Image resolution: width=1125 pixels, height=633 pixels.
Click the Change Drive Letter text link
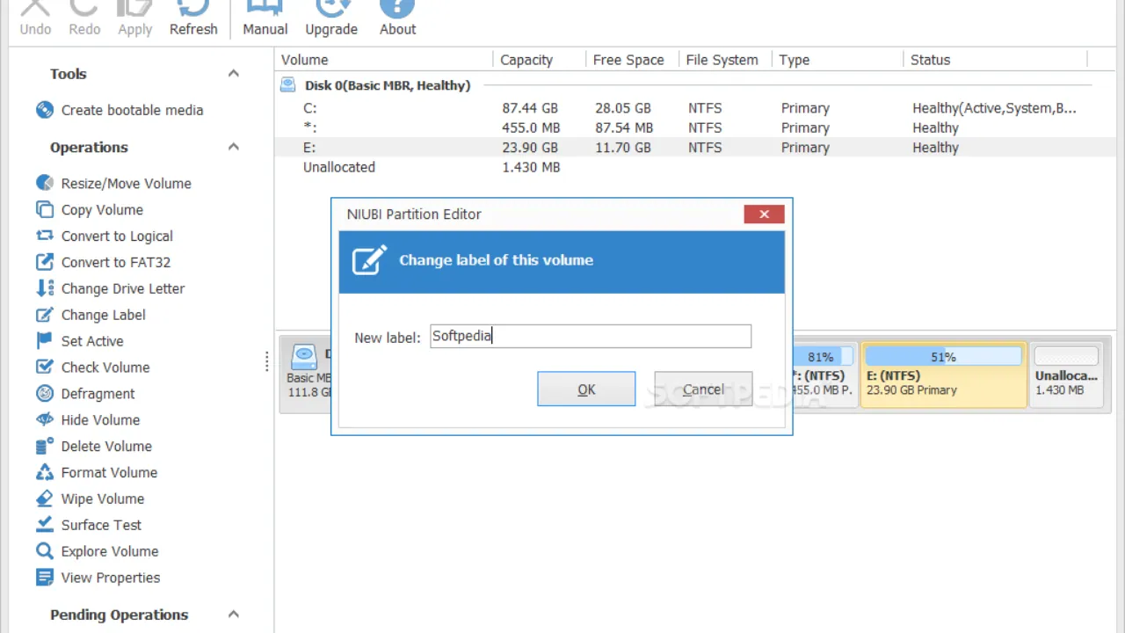(123, 288)
